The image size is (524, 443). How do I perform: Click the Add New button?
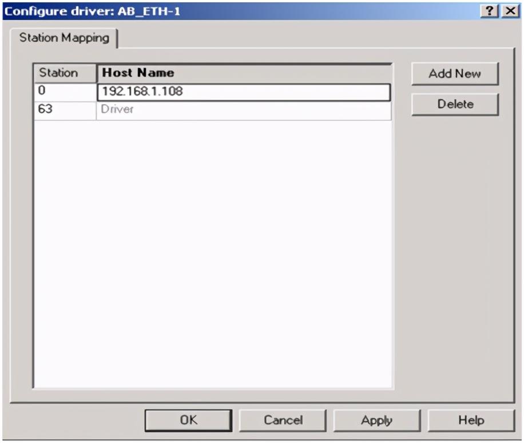coord(455,74)
